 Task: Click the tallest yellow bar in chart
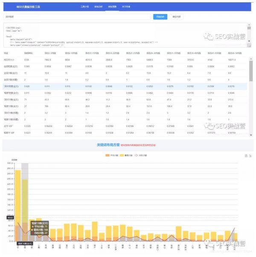(18, 205)
